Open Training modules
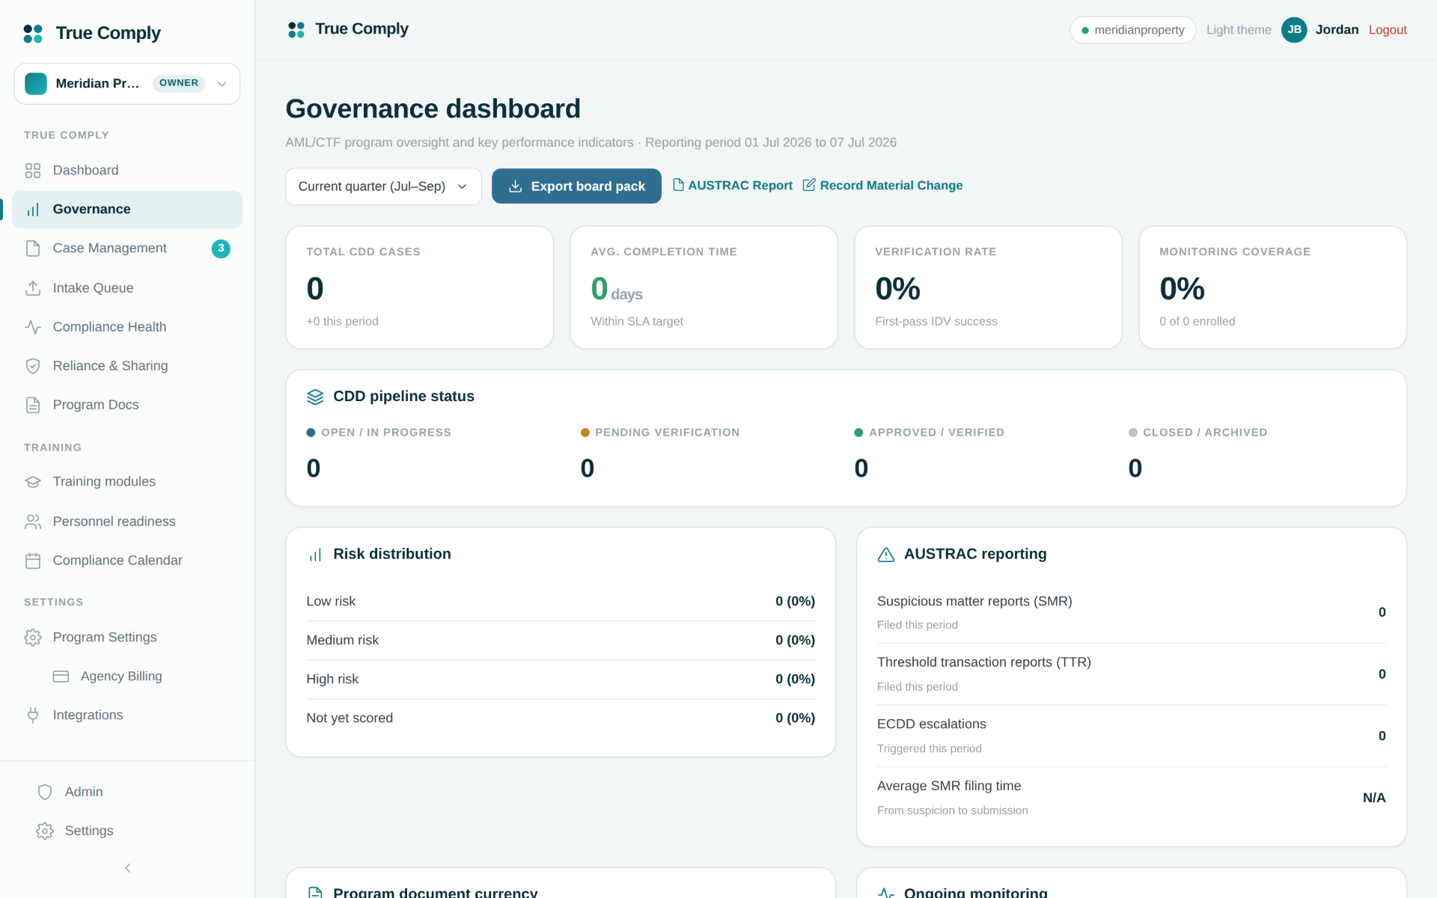The height and width of the screenshot is (898, 1437). [127, 482]
